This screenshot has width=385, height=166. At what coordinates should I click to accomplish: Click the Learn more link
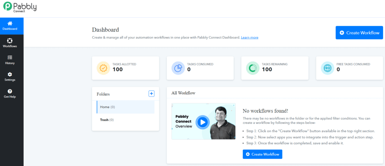click(x=250, y=38)
